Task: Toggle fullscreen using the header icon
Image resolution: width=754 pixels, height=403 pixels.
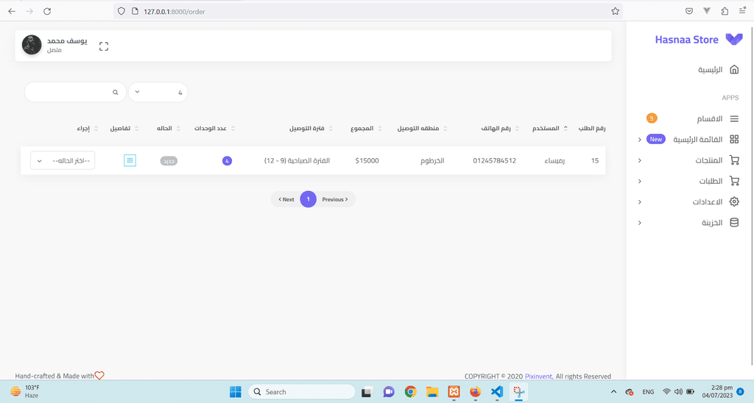Action: 103,46
